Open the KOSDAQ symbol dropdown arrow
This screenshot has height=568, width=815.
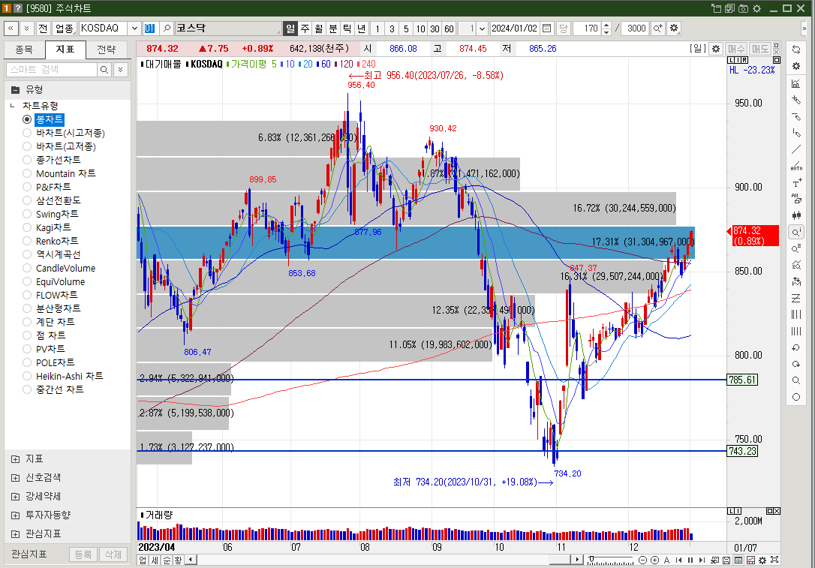pos(134,28)
